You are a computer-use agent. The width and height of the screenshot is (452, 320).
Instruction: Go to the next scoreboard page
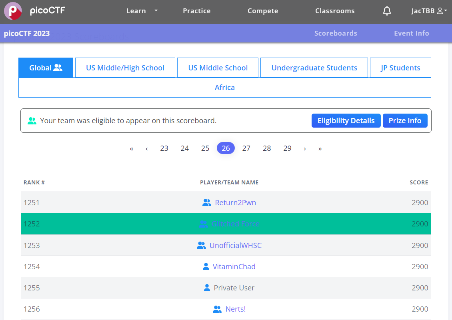tap(305, 148)
